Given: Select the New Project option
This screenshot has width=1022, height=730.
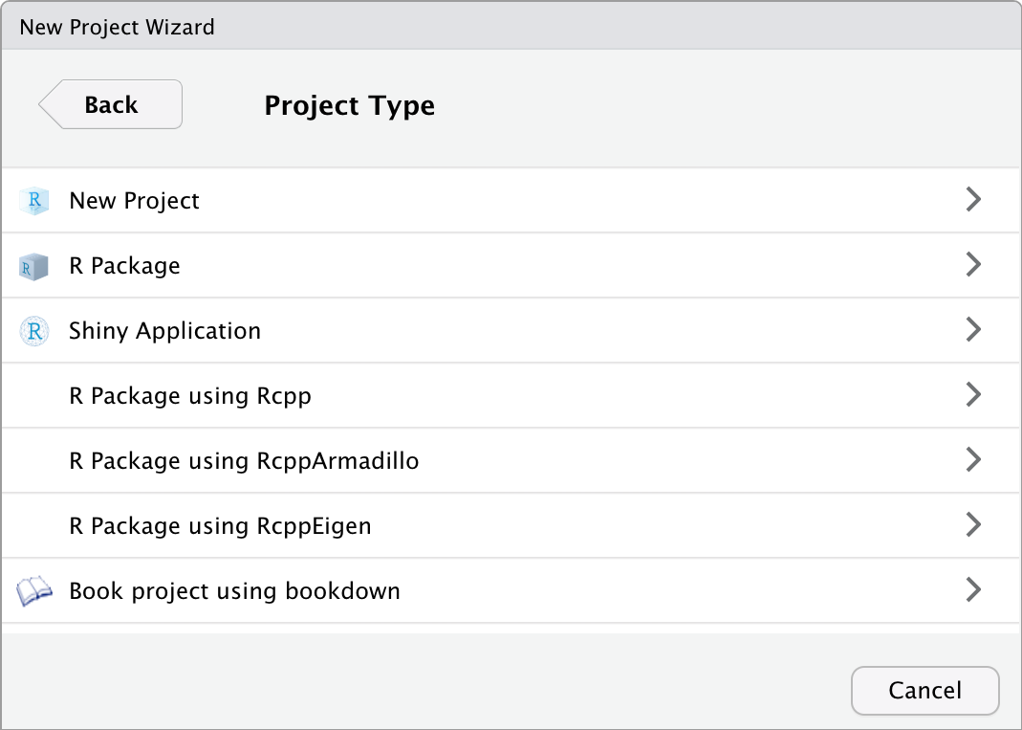Looking at the screenshot, I should (135, 201).
